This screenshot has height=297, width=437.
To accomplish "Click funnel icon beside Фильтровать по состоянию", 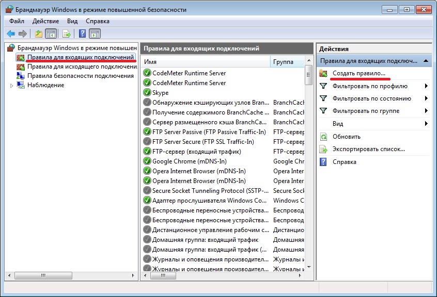I will [323, 98].
